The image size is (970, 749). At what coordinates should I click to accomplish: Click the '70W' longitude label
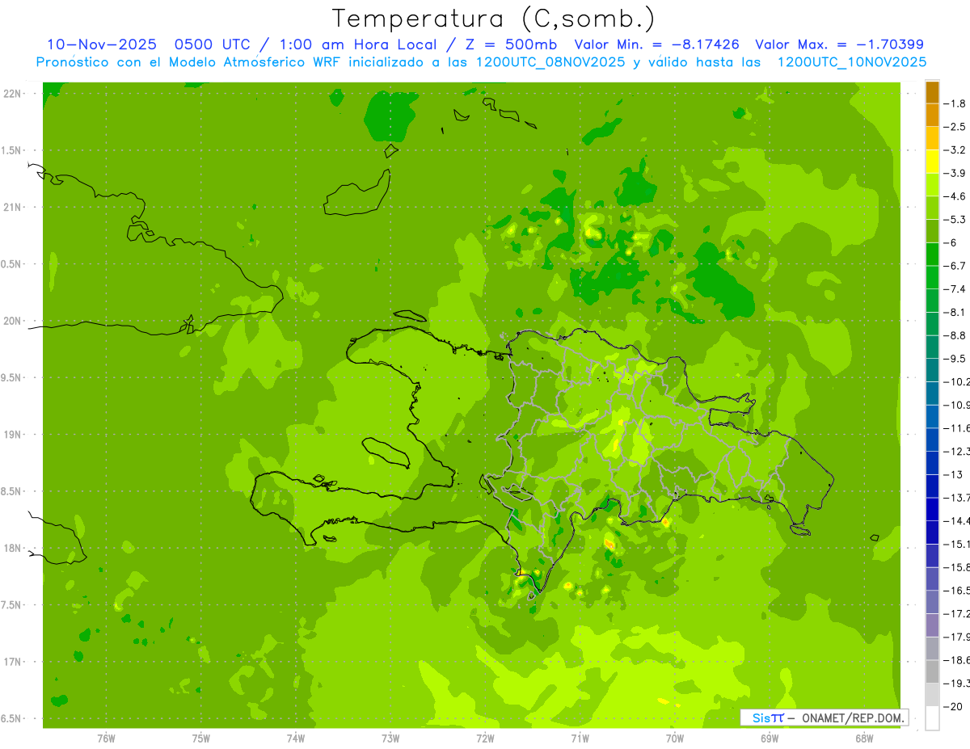[x=675, y=738]
